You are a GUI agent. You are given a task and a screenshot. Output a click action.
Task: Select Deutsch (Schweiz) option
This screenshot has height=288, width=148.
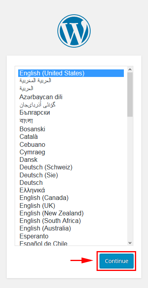click(71, 167)
